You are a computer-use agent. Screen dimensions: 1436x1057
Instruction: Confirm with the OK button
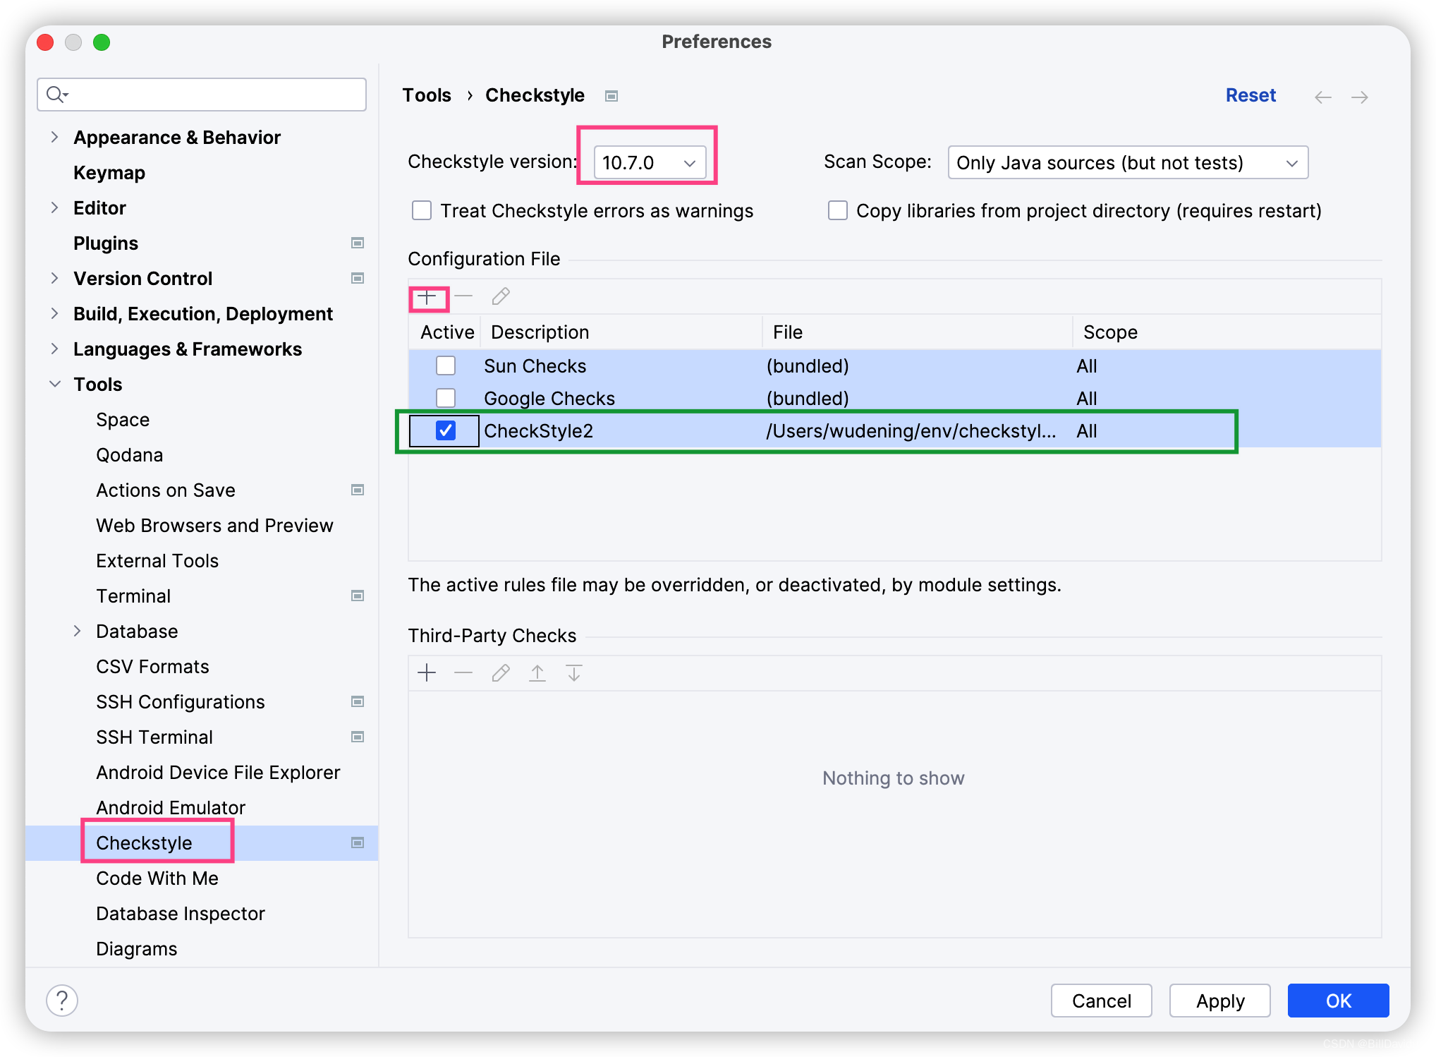tap(1339, 1001)
